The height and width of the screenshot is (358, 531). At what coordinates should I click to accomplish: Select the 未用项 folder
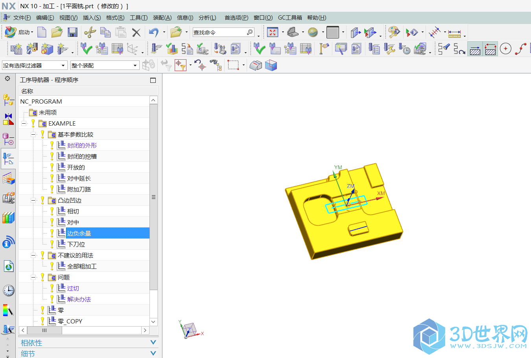pos(48,112)
